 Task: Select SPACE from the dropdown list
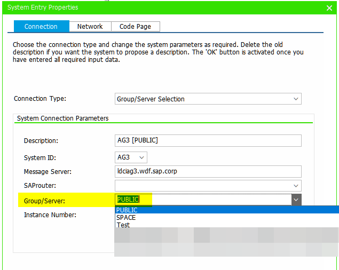click(227, 218)
